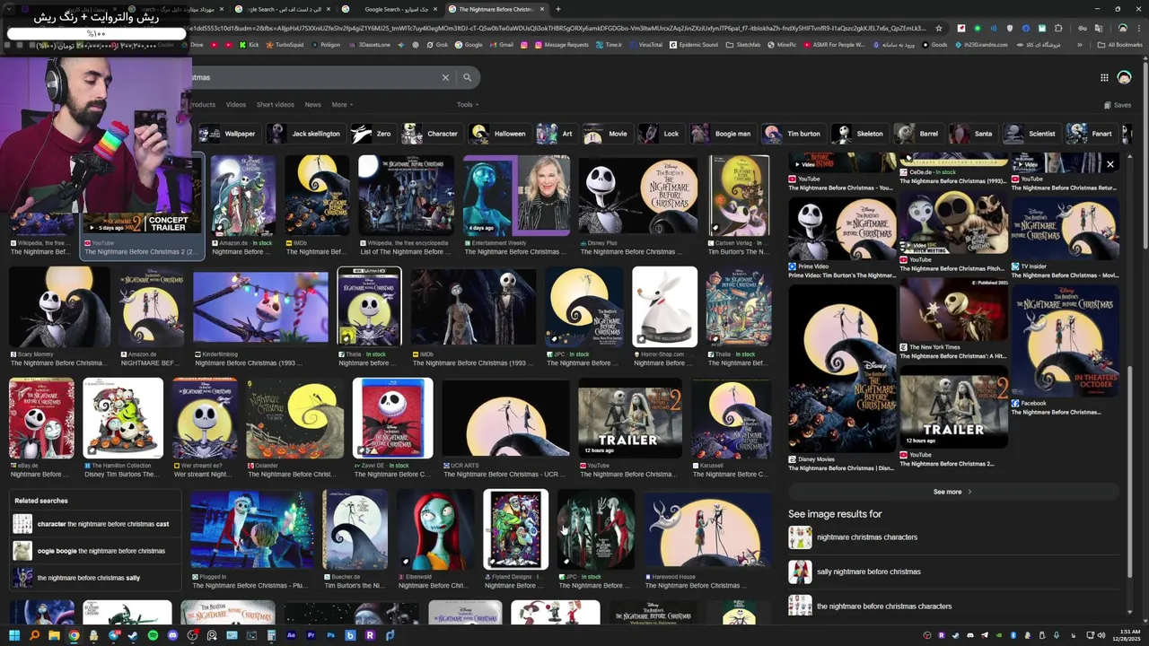Open Elbenwald Sally figure image
This screenshot has height=646, width=1149.
coord(435,529)
